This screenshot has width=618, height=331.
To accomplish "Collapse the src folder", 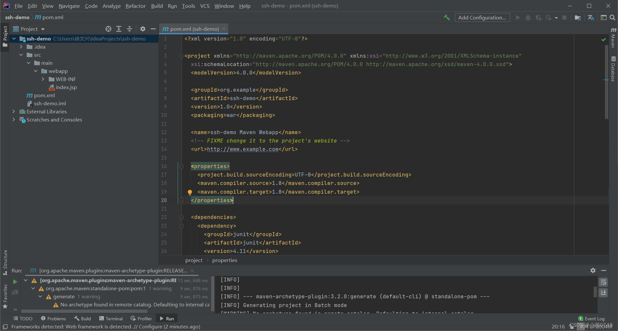I will point(21,55).
